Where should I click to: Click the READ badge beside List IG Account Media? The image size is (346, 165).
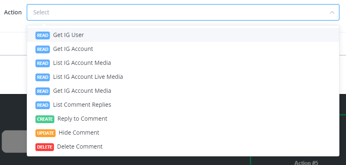coord(43,63)
